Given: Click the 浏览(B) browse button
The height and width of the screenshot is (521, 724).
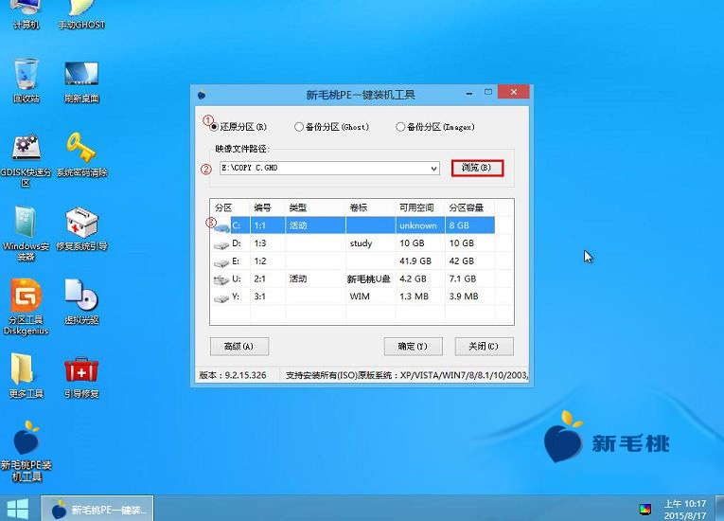Looking at the screenshot, I should [x=477, y=168].
